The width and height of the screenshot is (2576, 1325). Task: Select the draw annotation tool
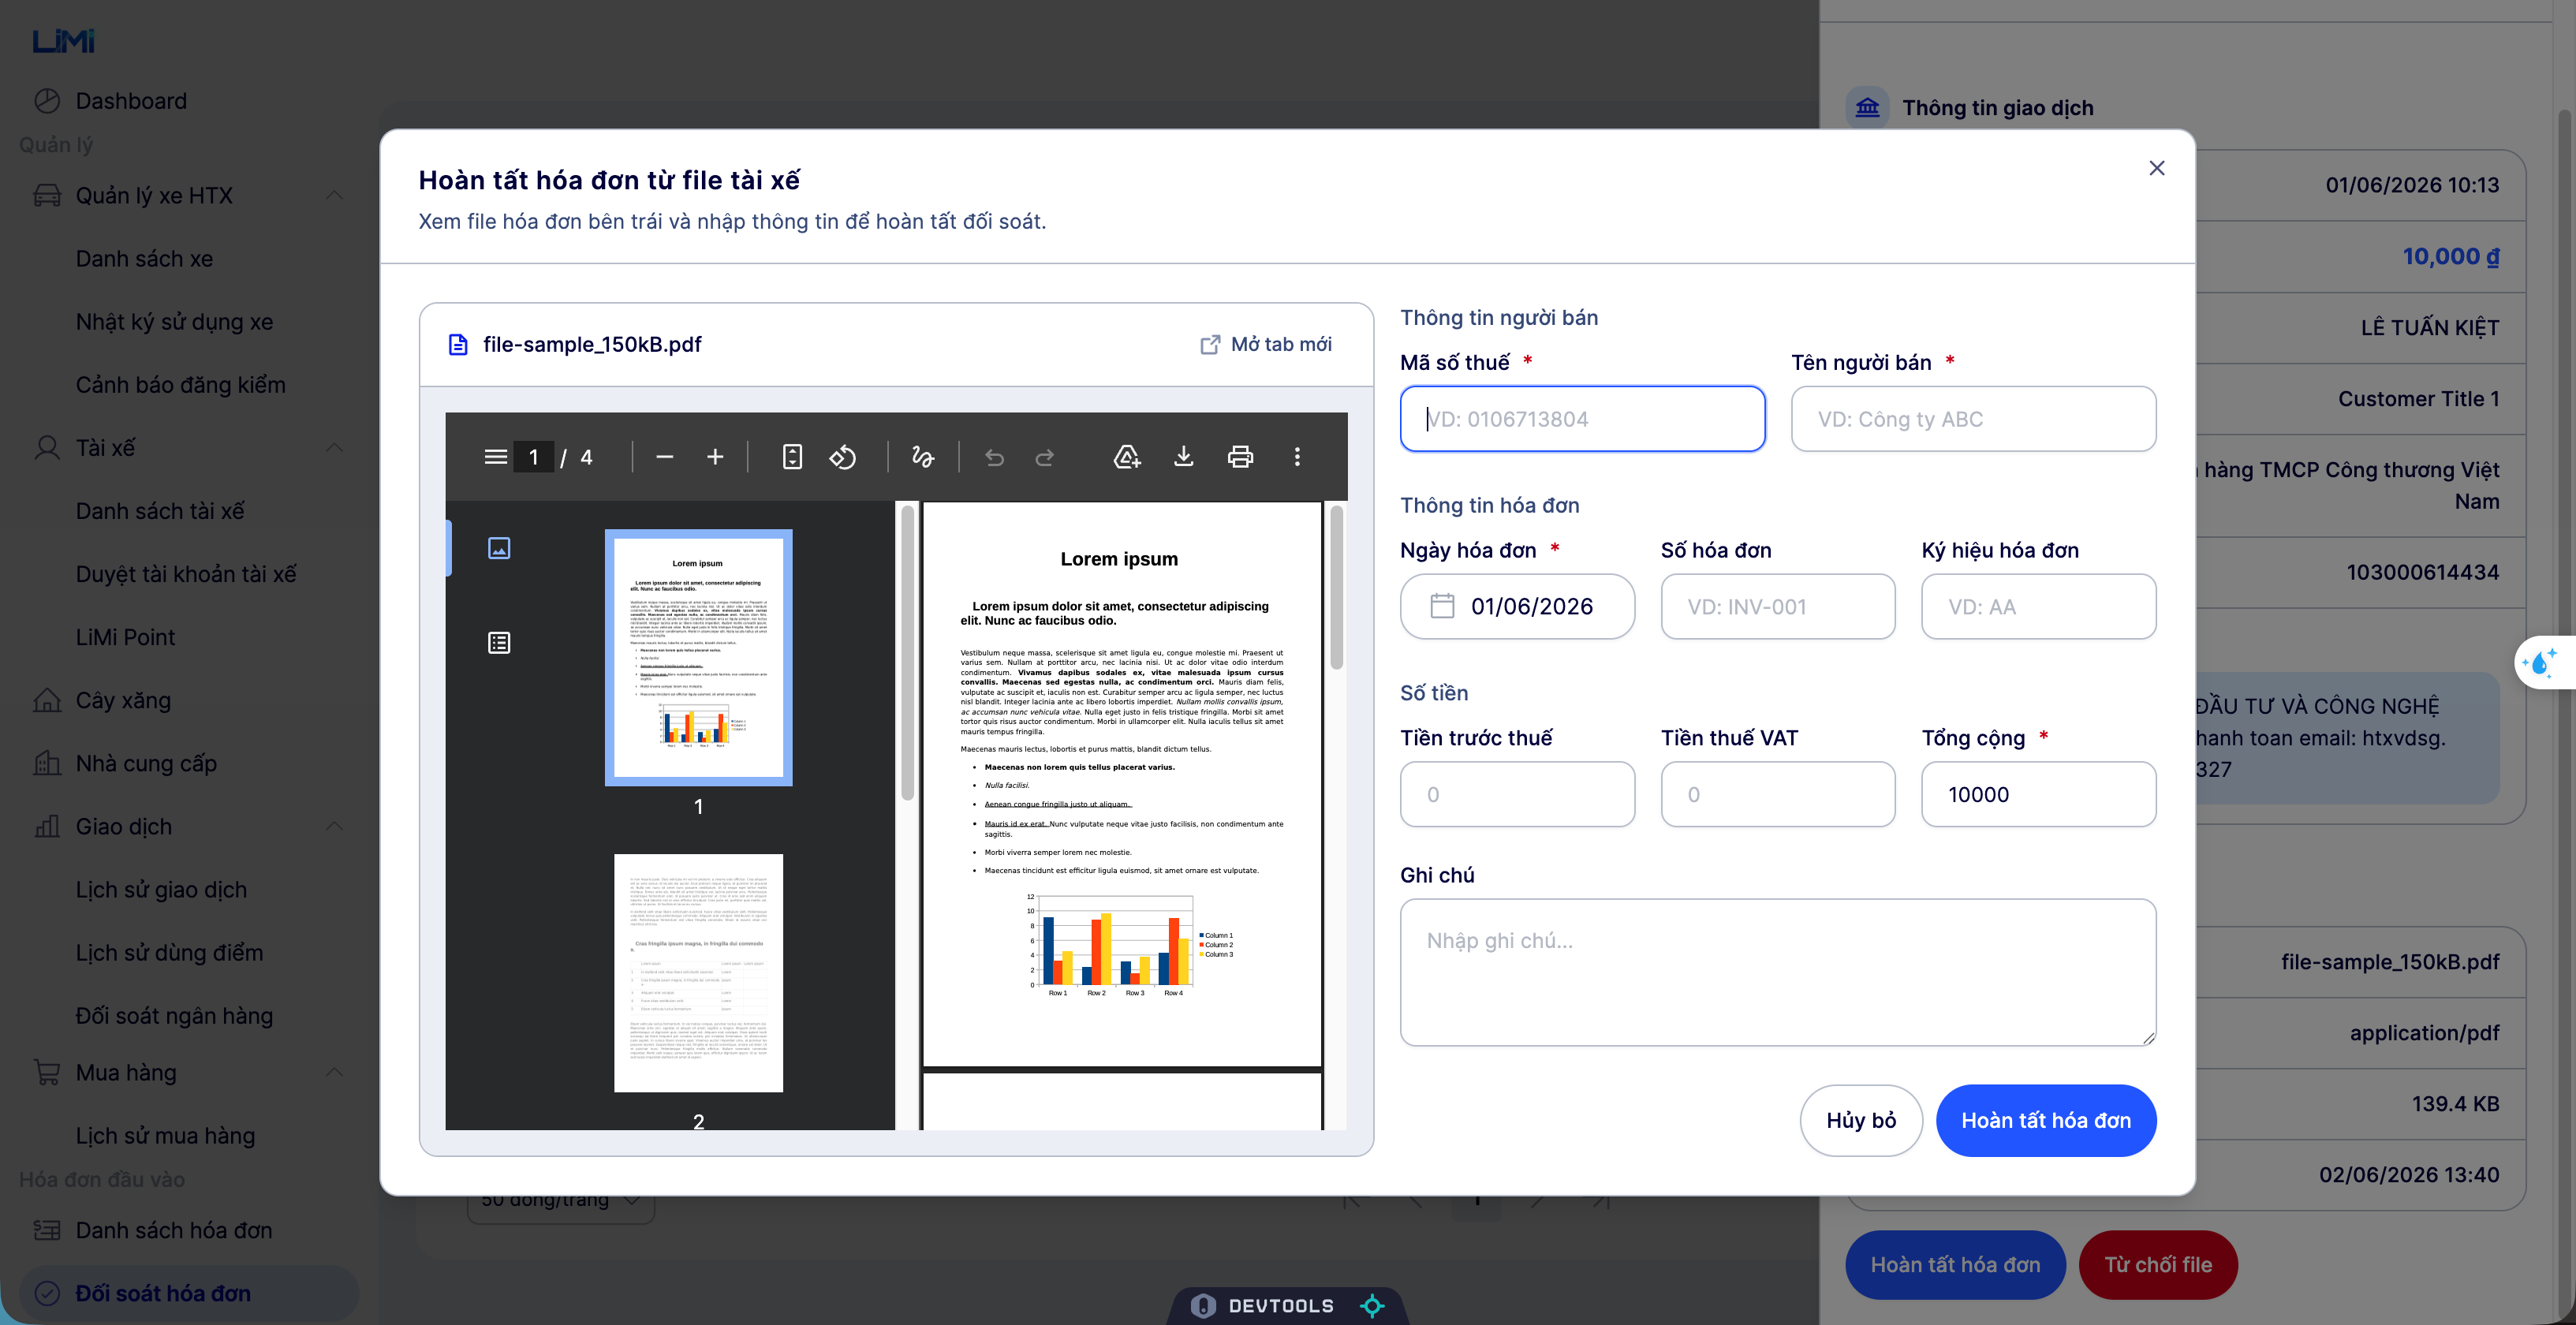922,457
